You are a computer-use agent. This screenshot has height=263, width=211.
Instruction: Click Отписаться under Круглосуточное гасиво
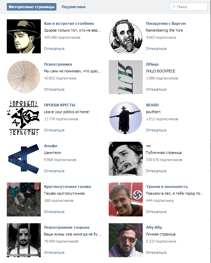pos(54,212)
